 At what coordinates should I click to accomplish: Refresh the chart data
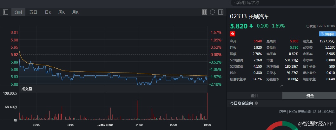[x=213, y=12]
